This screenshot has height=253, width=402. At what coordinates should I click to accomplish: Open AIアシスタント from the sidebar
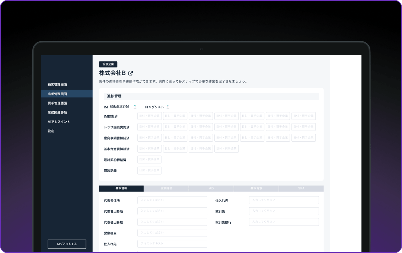59,122
